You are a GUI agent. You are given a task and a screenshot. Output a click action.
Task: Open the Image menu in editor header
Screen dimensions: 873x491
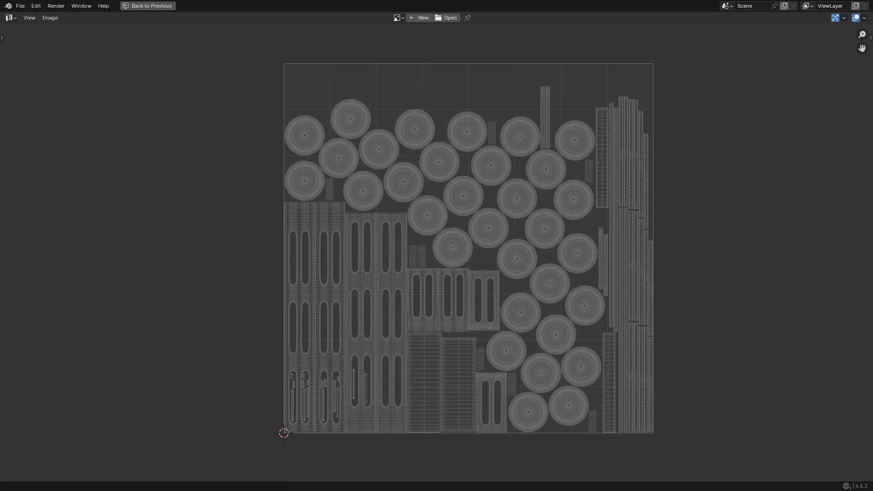click(x=50, y=18)
